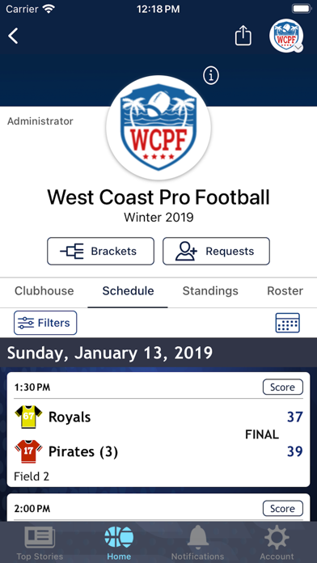Select the Roster tab
The height and width of the screenshot is (563, 317).
[285, 291]
